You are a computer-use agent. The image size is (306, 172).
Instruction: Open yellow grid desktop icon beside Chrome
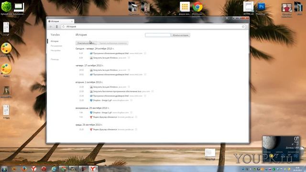[185, 8]
